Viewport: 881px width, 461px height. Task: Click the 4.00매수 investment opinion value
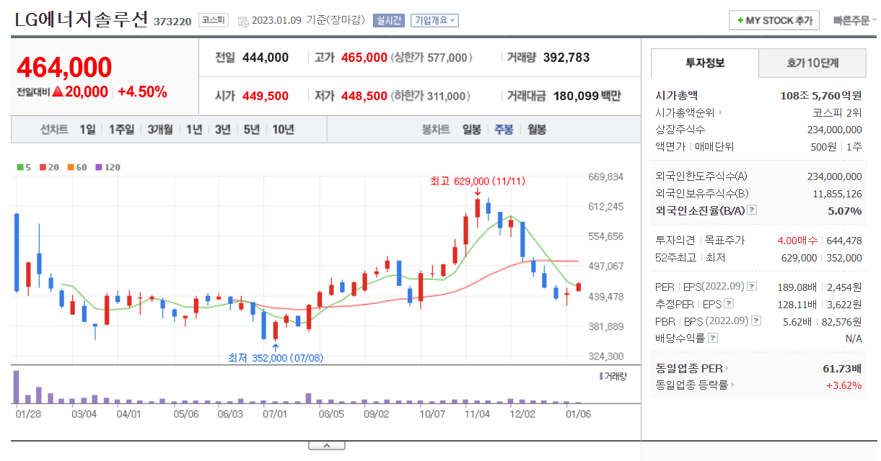(x=797, y=240)
